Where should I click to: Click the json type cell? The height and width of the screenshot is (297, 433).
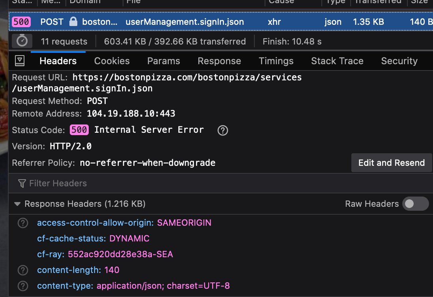[333, 22]
